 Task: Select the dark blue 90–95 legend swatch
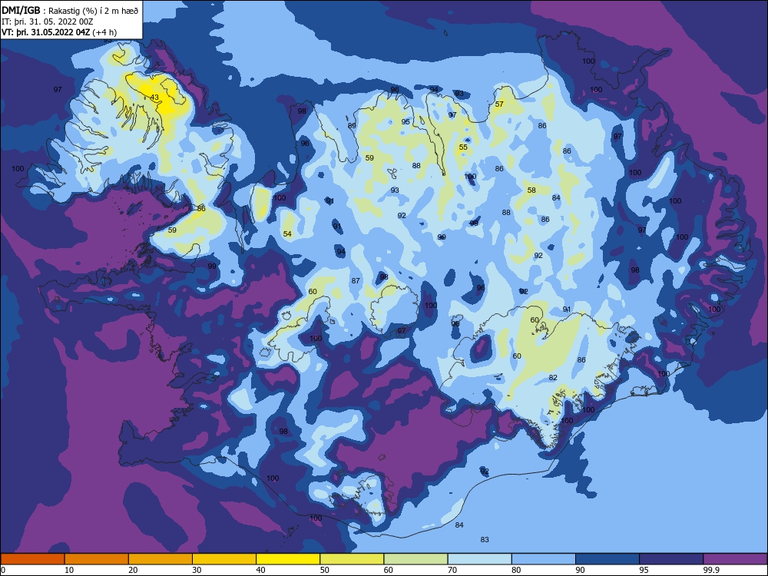[x=607, y=559]
